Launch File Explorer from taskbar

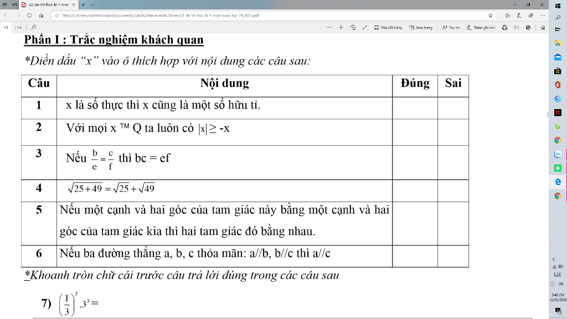click(x=558, y=43)
